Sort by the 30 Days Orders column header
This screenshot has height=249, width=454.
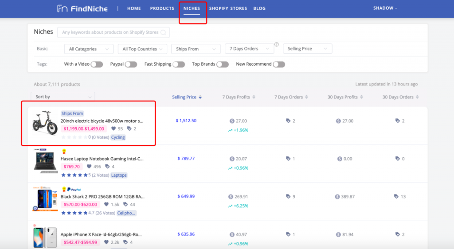[x=400, y=97]
